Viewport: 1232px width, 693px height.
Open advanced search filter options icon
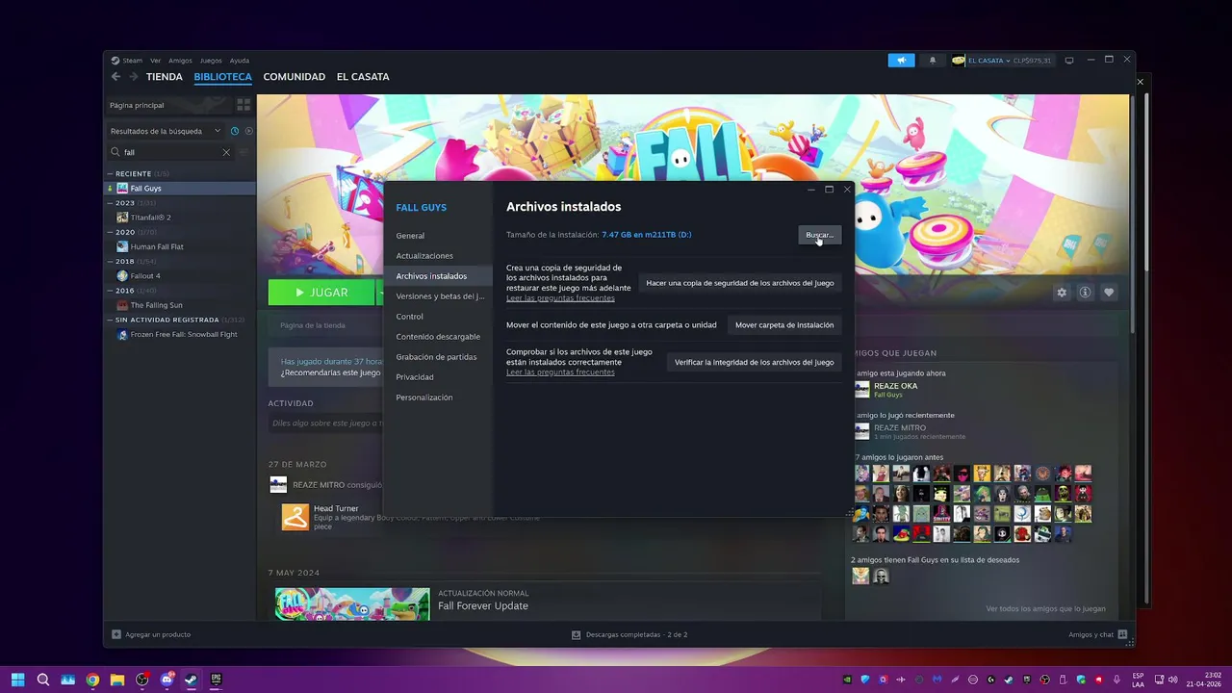click(x=244, y=152)
